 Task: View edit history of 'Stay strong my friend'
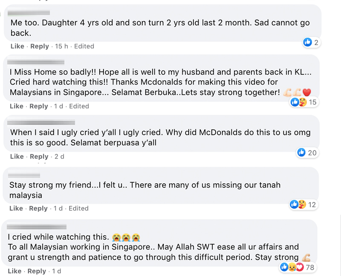78,208
